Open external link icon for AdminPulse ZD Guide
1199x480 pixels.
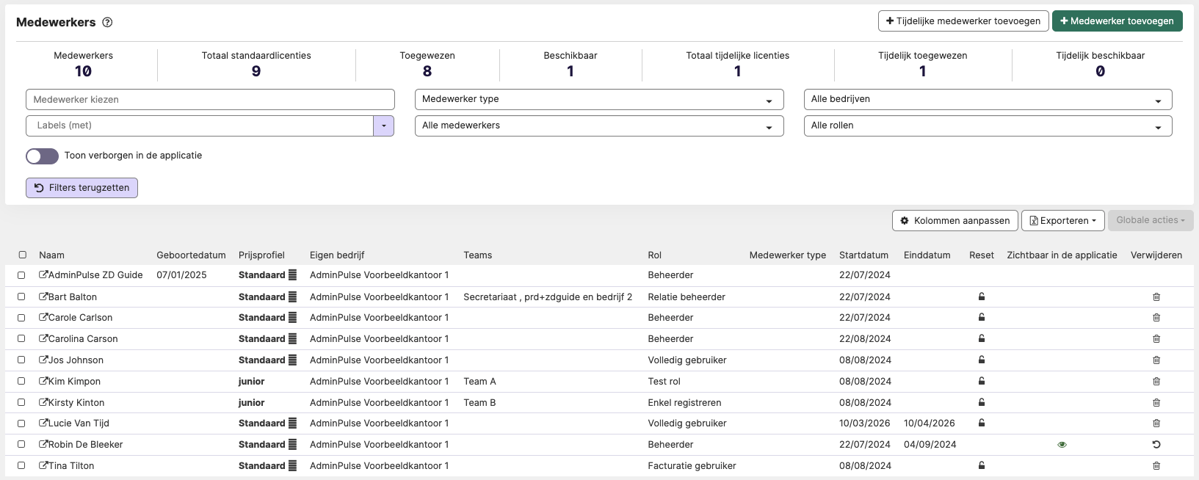(x=43, y=274)
